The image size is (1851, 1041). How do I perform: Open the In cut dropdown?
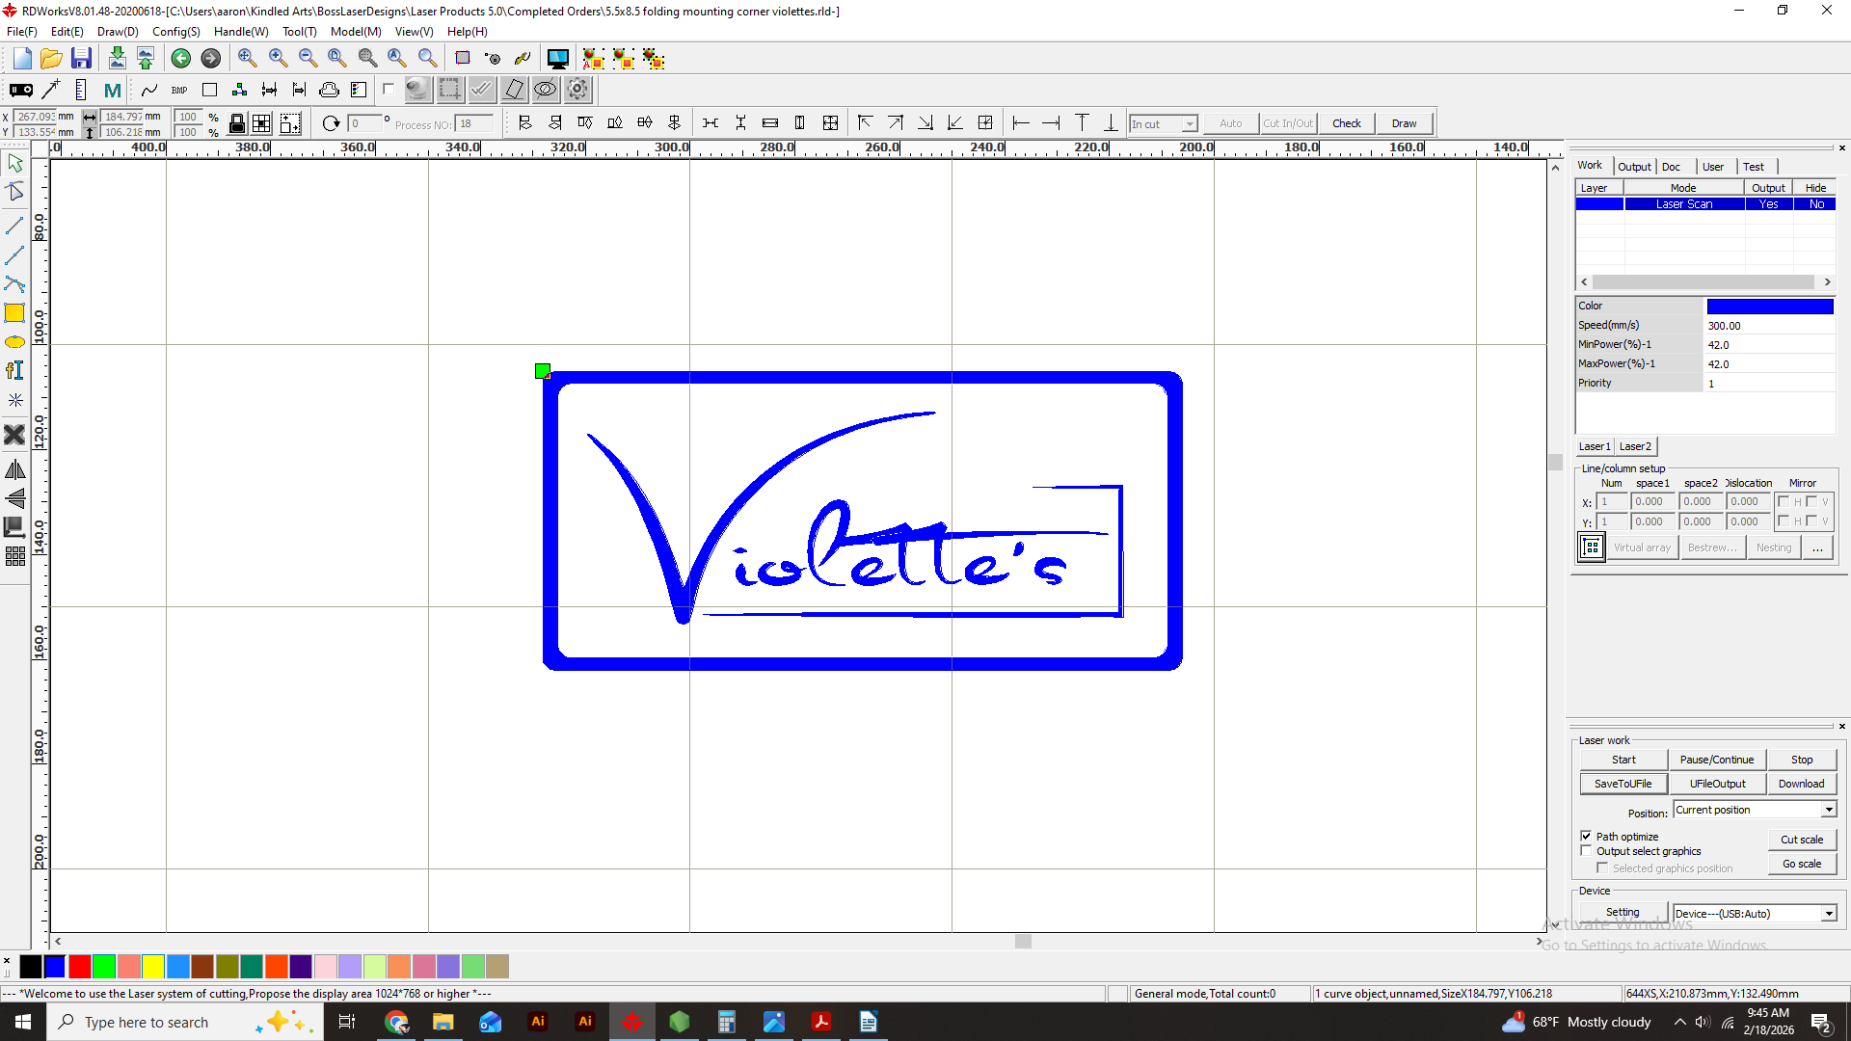(x=1190, y=124)
